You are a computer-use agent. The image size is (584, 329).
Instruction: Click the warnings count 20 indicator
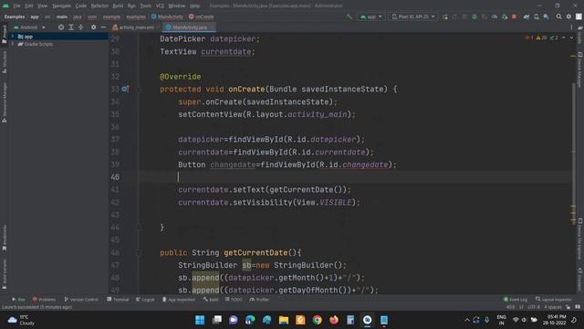click(x=541, y=37)
